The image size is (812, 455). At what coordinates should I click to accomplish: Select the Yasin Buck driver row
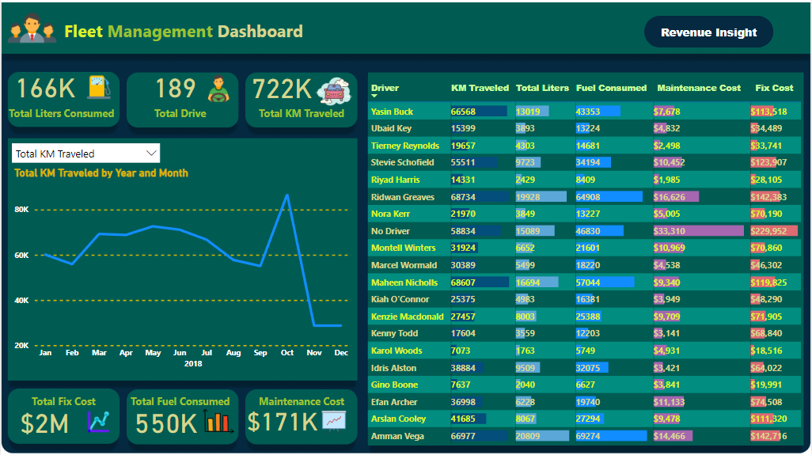coord(393,112)
